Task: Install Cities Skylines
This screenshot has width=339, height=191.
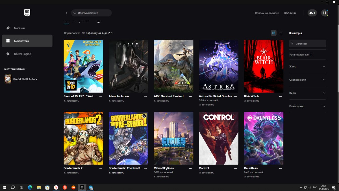Action: click(x=161, y=177)
